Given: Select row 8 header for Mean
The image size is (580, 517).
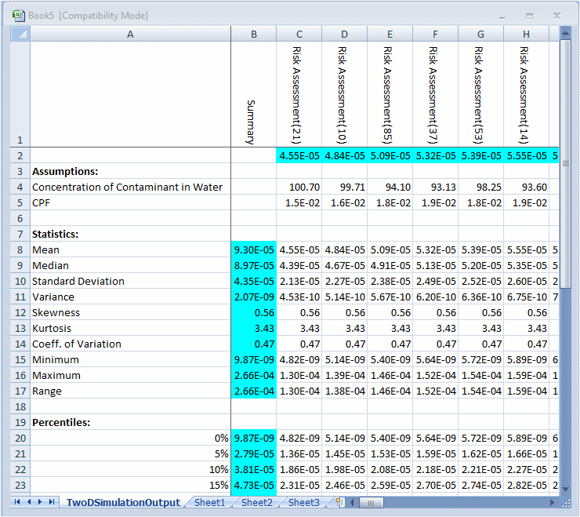Looking at the screenshot, I should click(x=20, y=249).
